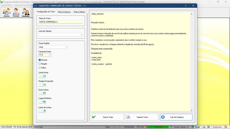The image size is (230, 129).
Task: Click the printer icon on Imprimir Texto
Action: (128, 117)
